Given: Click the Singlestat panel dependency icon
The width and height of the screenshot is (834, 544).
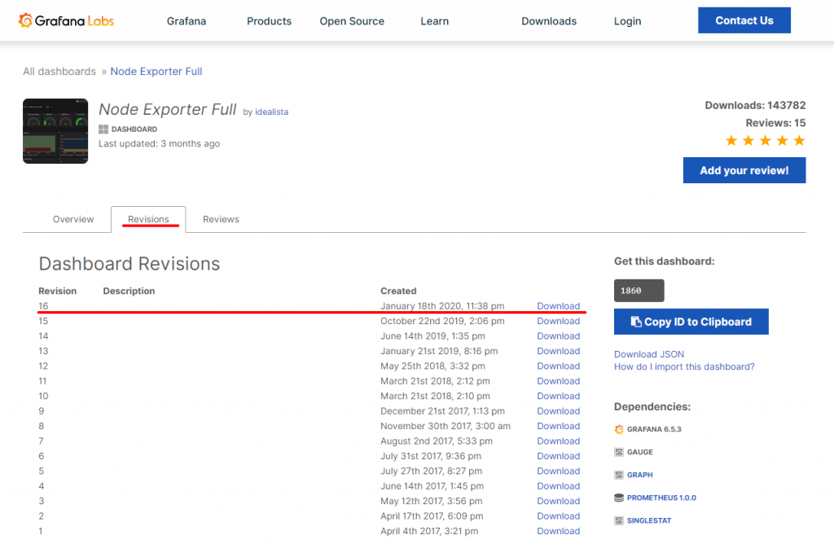Looking at the screenshot, I should click(619, 520).
